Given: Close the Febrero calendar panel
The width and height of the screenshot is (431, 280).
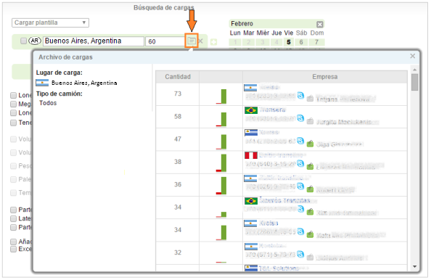Looking at the screenshot, I should (x=320, y=24).
